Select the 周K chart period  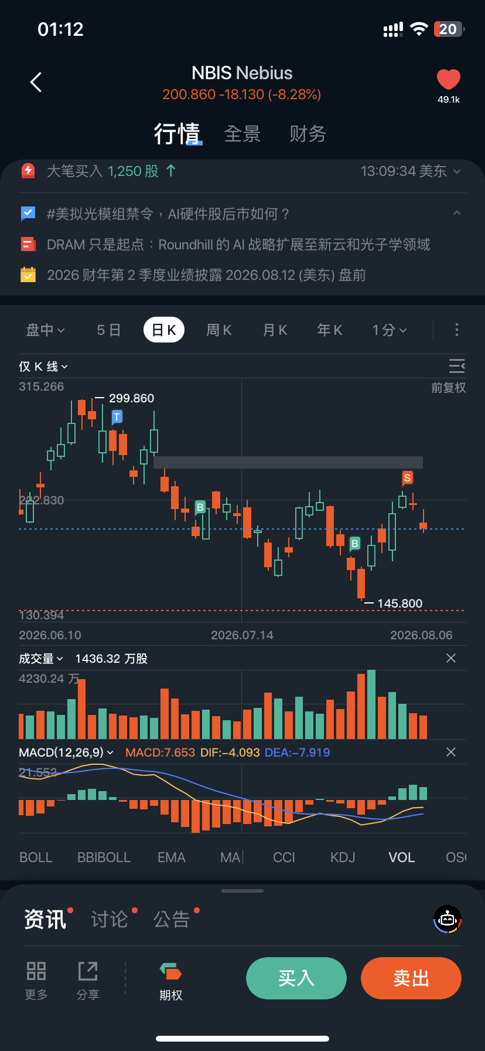pos(219,330)
